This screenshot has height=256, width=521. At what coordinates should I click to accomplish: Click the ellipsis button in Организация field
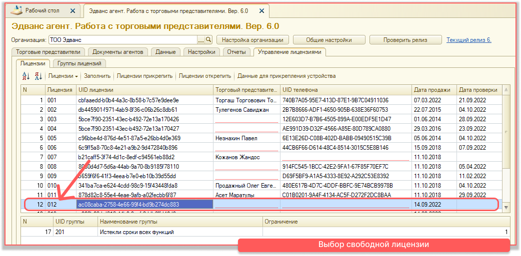201,40
